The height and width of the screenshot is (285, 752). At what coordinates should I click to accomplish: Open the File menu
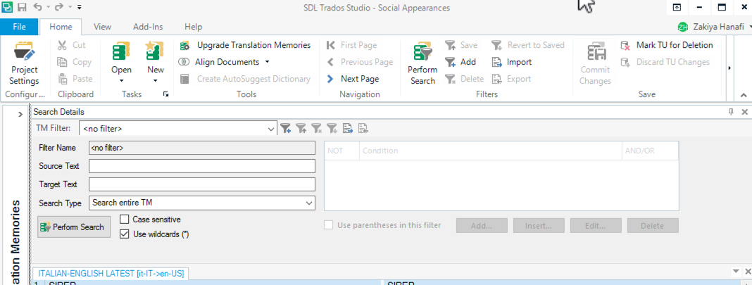[19, 27]
